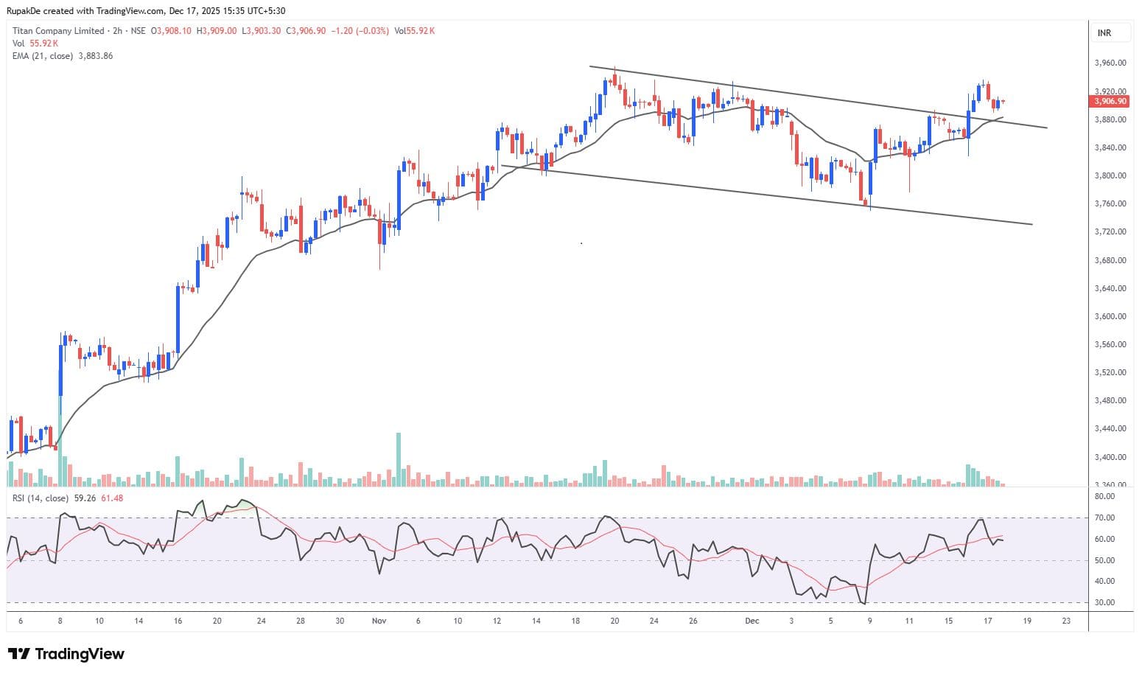Click the 3,560.00 price axis label
The width and height of the screenshot is (1142, 676).
(x=1110, y=344)
